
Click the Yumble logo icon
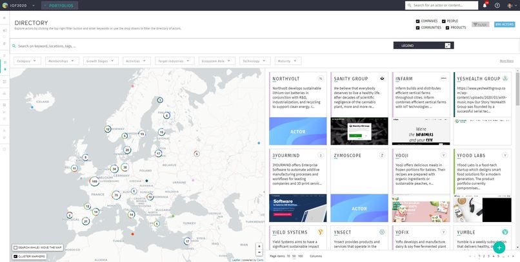[505, 232]
